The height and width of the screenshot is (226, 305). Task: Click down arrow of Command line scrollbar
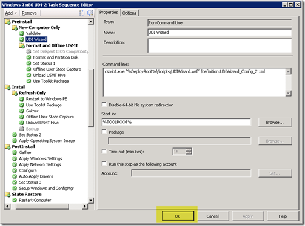(289, 93)
